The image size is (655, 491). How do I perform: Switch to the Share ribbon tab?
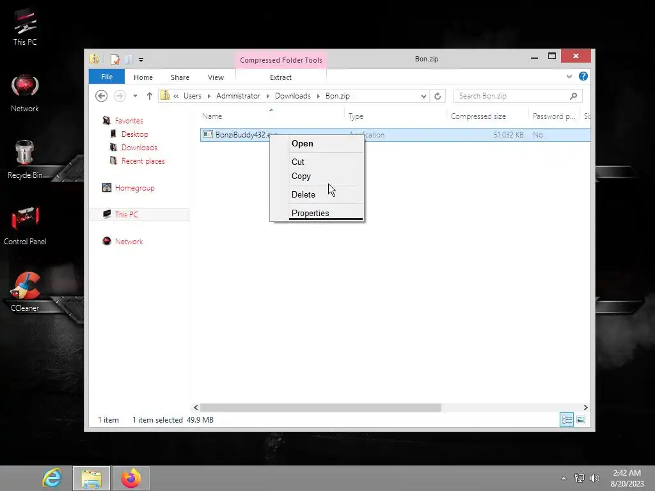click(x=180, y=77)
